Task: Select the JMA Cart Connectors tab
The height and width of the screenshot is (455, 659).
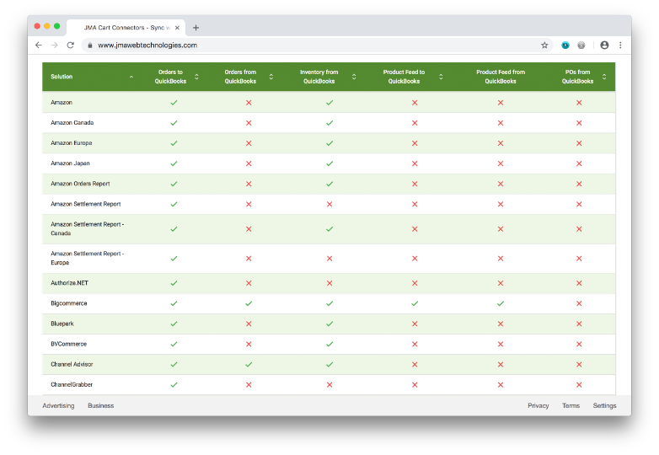Action: (x=126, y=28)
